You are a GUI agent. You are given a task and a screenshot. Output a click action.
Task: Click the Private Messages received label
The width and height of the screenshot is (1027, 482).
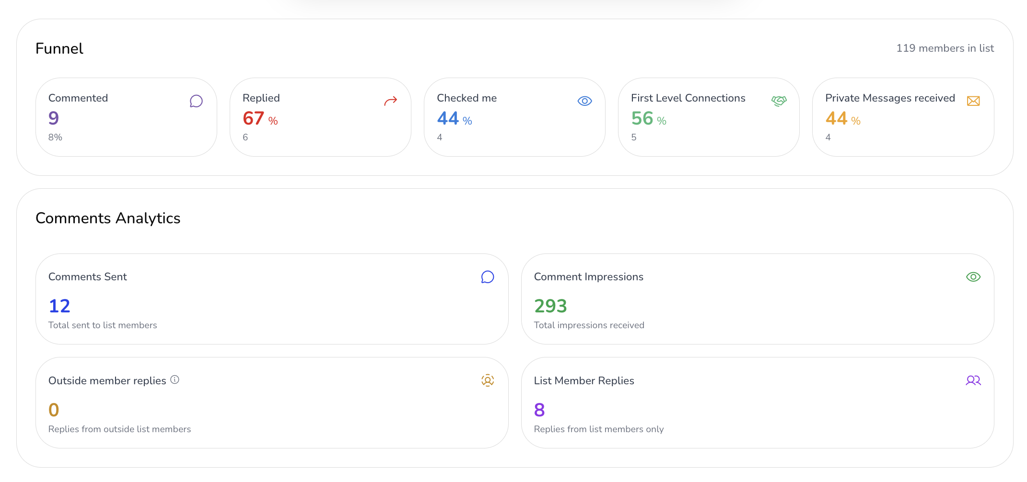tap(890, 98)
